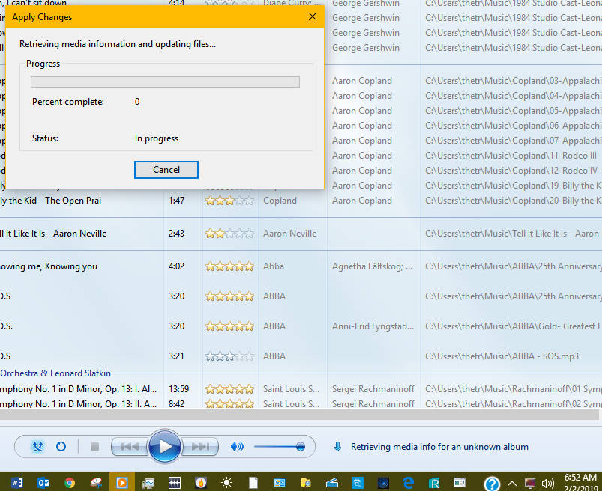Click 'Sergei Rachmaninoff' composer in 13:59 row

(373, 389)
